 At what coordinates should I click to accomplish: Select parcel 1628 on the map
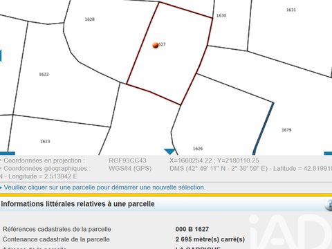click(90, 19)
